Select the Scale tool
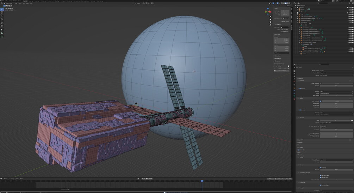 [2, 23]
